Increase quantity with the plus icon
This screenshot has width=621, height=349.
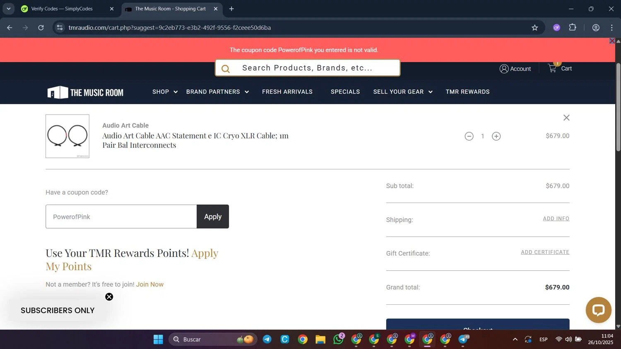(496, 136)
